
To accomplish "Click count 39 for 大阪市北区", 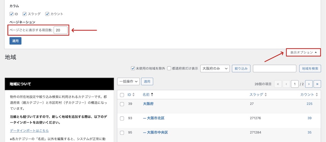I will tap(309, 118).
